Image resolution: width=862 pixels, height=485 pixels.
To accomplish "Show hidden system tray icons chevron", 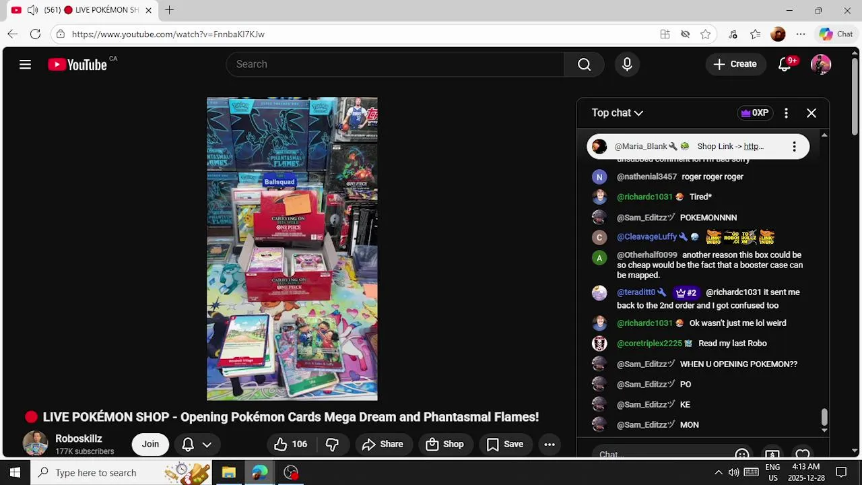I will pos(718,472).
